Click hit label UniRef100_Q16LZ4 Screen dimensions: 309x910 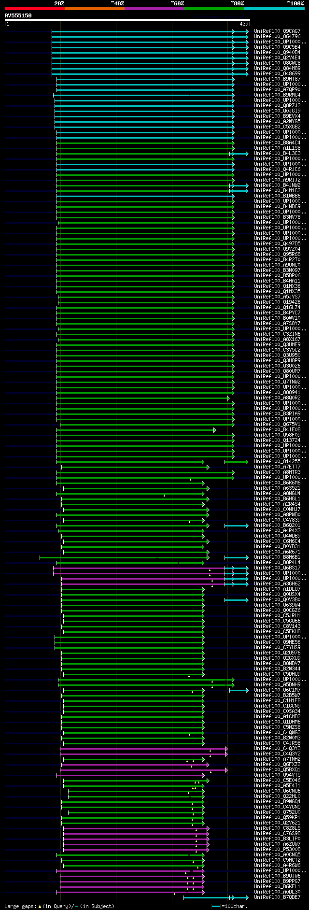point(277,308)
